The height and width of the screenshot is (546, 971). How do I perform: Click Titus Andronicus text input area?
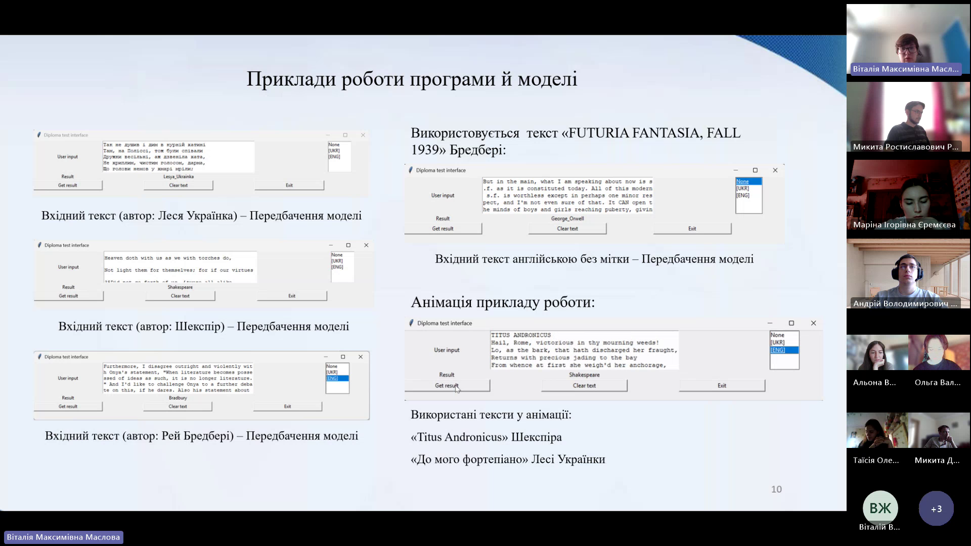click(584, 350)
